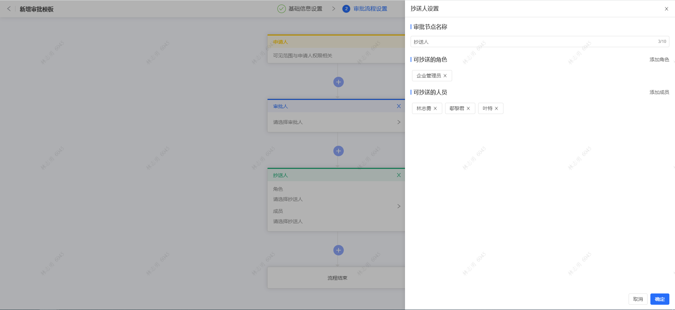Focus the 审批节点名称 input field
Image resolution: width=675 pixels, height=310 pixels.
pos(540,42)
